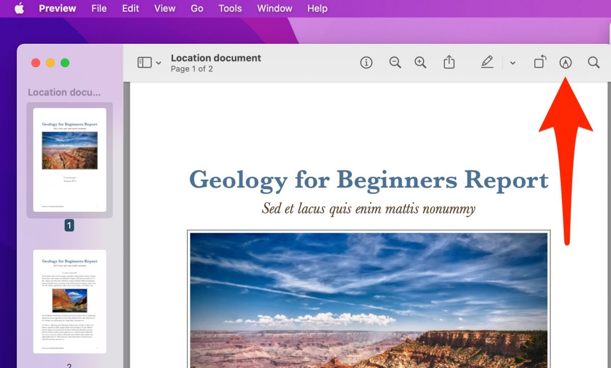Click the Geology for Beginners Report heading
Image resolution: width=611 pixels, height=368 pixels.
(369, 180)
